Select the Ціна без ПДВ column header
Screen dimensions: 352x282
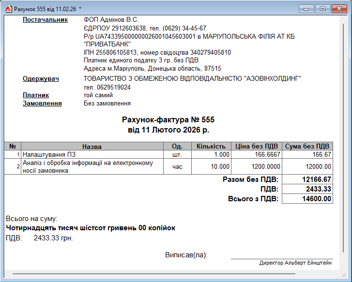click(256, 147)
